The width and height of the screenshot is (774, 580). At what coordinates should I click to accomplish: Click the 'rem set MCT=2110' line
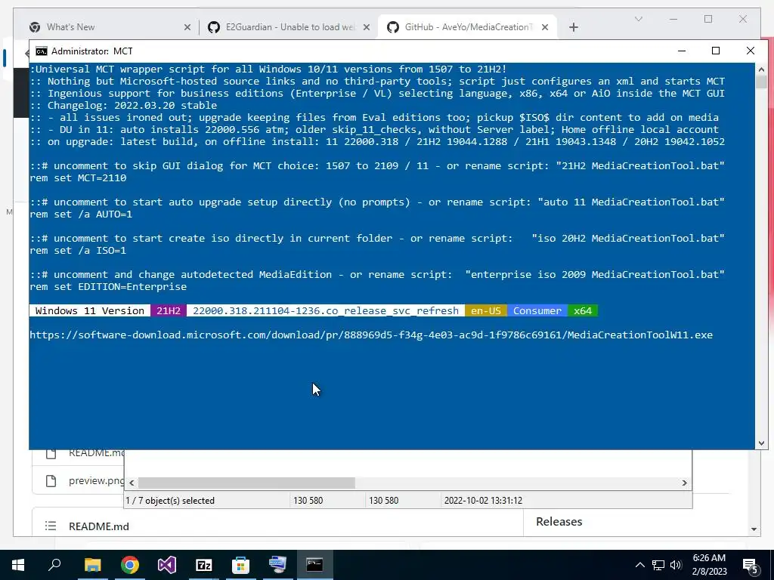click(x=78, y=178)
